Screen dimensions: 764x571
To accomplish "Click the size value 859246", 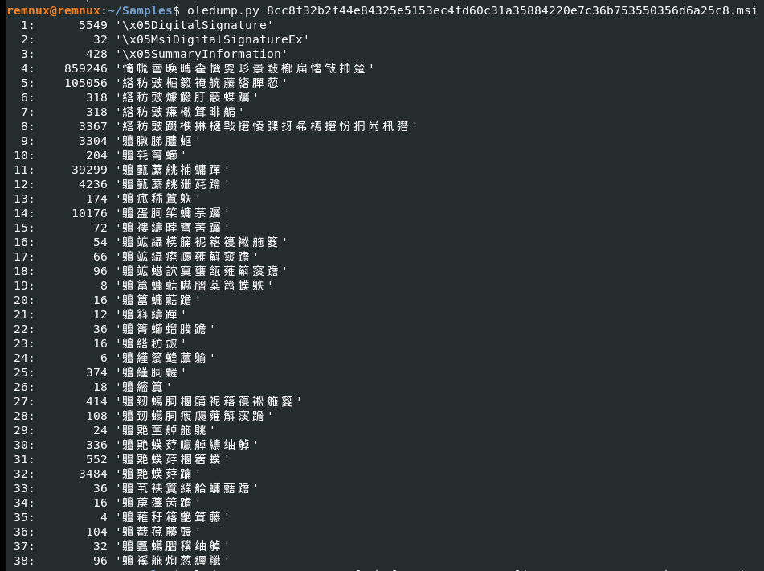I will point(86,68).
